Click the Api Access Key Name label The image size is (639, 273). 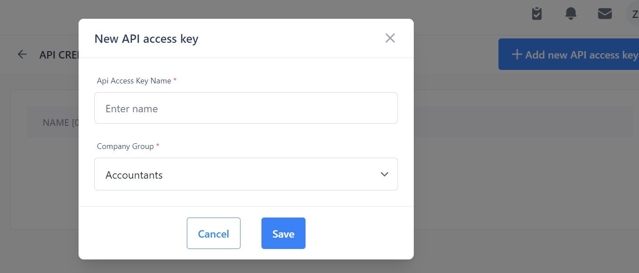[134, 81]
